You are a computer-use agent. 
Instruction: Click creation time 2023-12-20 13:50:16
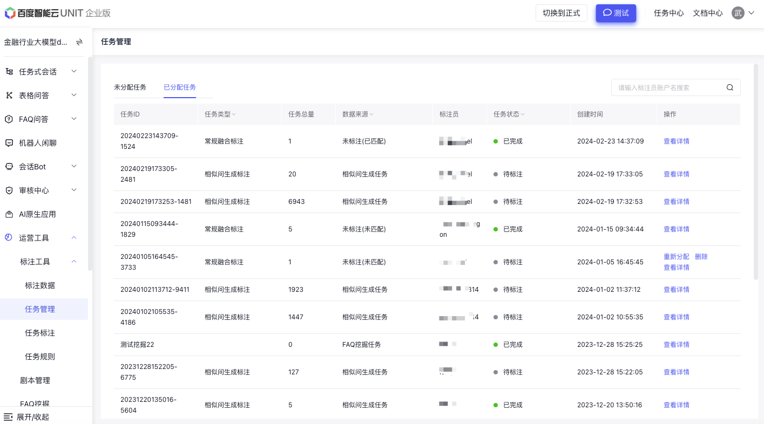click(610, 405)
